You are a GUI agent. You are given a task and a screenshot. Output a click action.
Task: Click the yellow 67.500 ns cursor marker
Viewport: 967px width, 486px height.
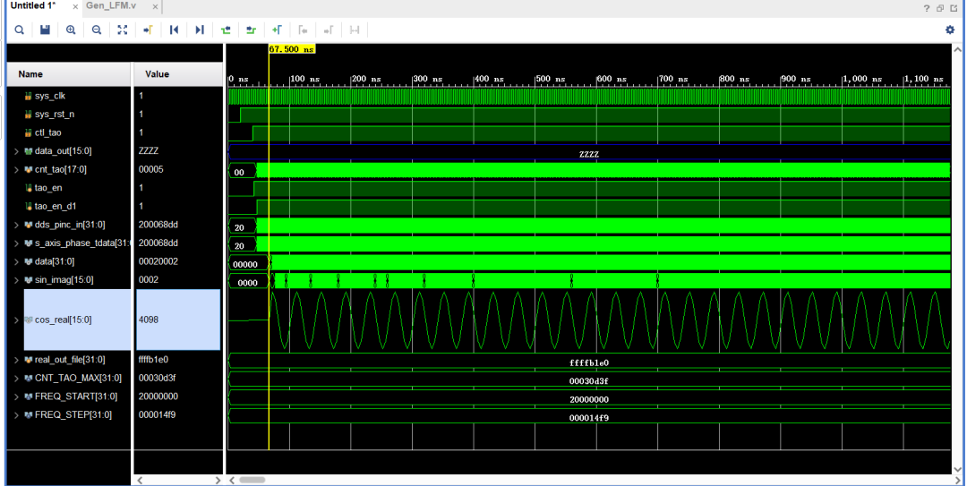click(292, 48)
